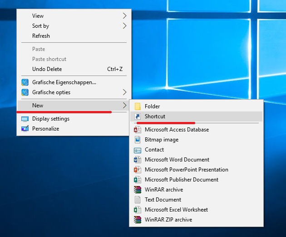Image resolution: width=286 pixels, height=237 pixels.
Task: Click the Personalize icon
Action: tap(25, 129)
